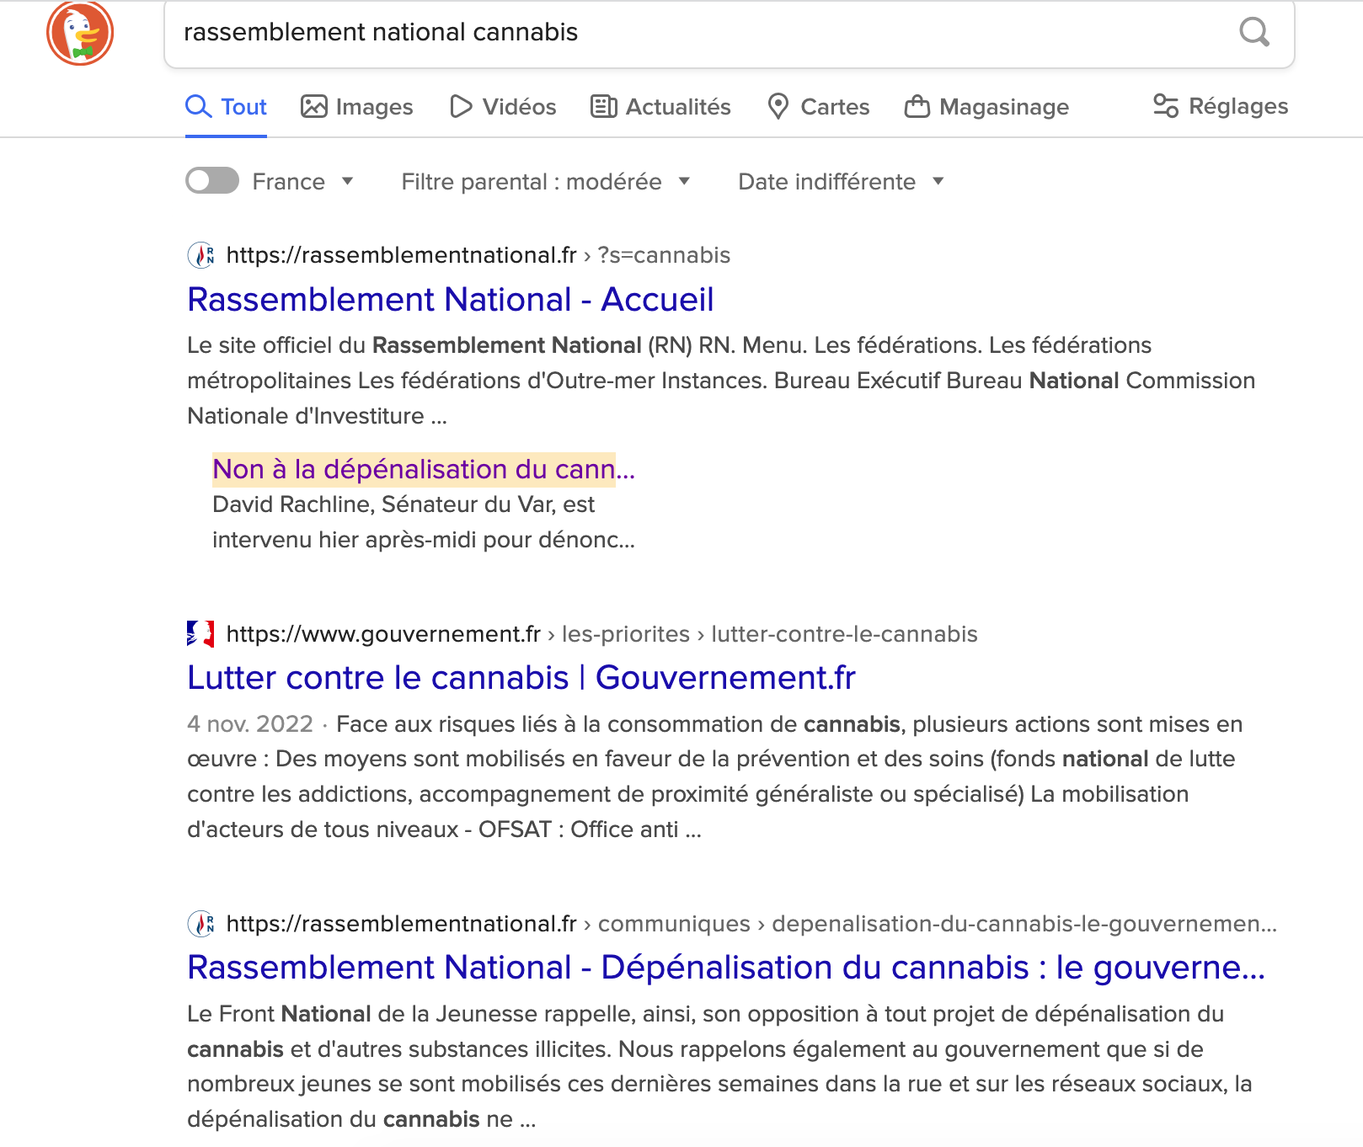
Task: Expand the Date indifférente dropdown
Action: point(841,181)
